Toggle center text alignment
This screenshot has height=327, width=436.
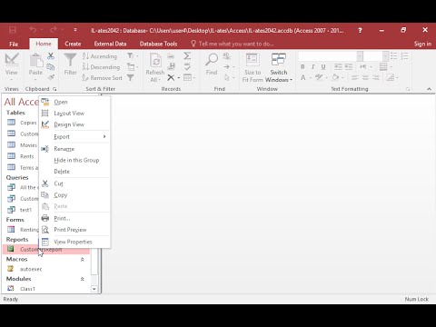click(x=365, y=78)
